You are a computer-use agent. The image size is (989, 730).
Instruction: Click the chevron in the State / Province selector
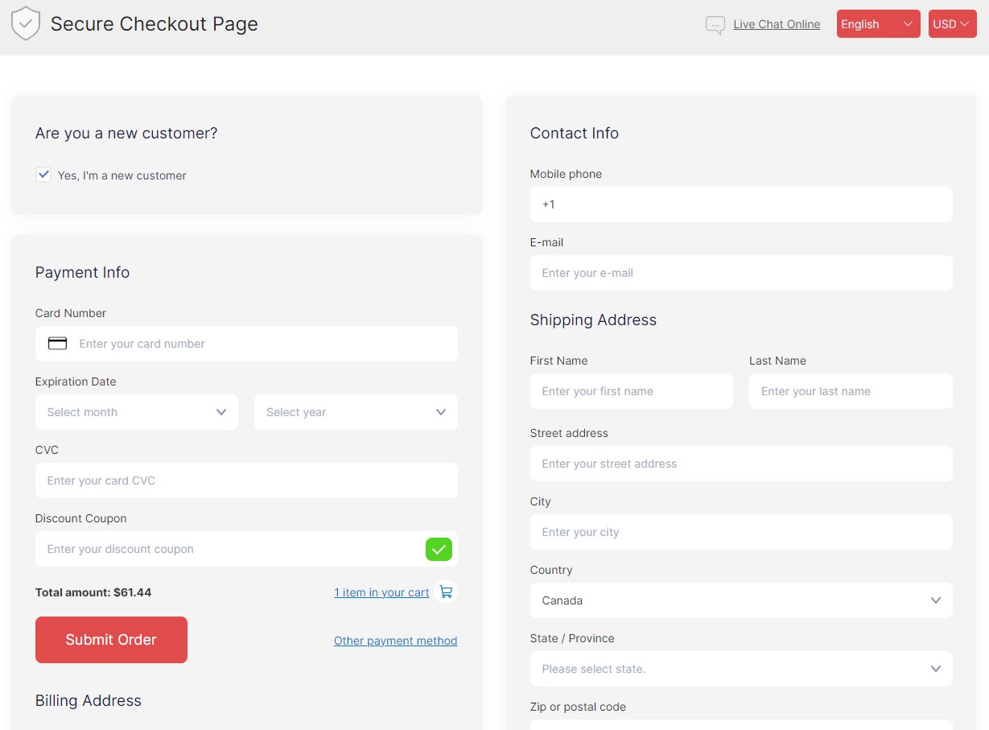(935, 669)
